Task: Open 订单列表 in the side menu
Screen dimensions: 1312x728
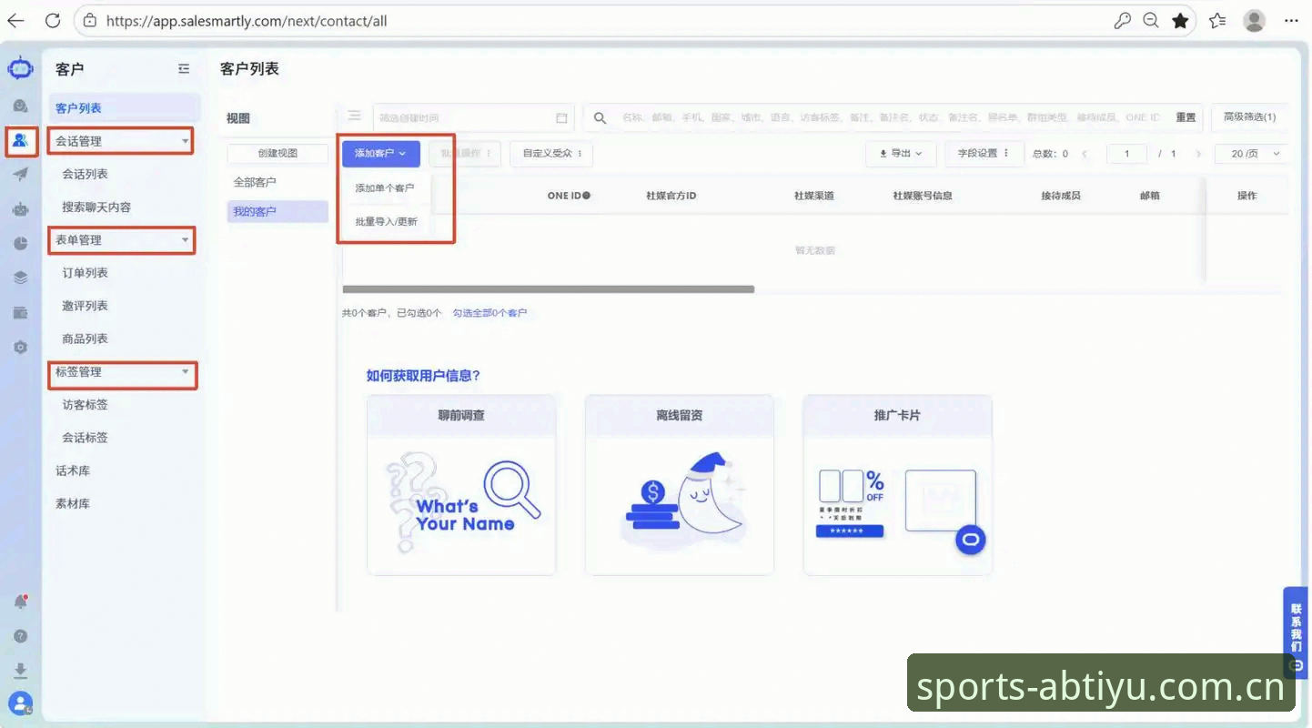Action: pos(86,273)
